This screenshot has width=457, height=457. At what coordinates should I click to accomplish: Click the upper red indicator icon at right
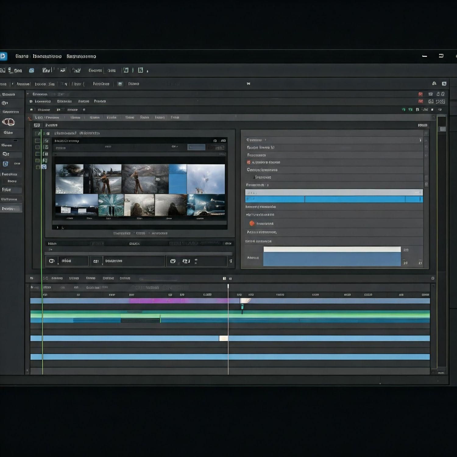coord(420,94)
